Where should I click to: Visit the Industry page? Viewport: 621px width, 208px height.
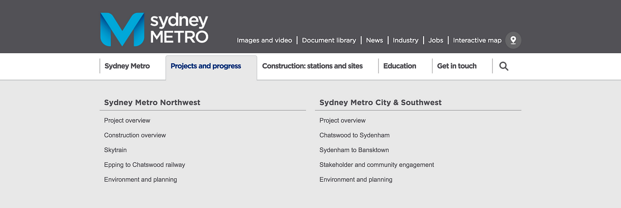[x=405, y=40]
